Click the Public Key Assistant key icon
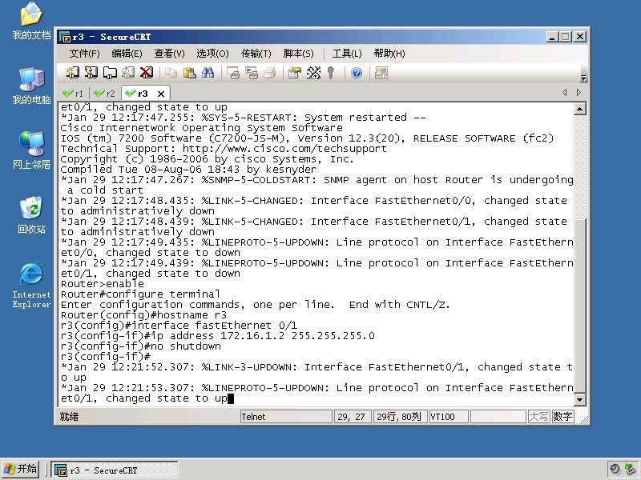The width and height of the screenshot is (641, 480). [x=331, y=73]
